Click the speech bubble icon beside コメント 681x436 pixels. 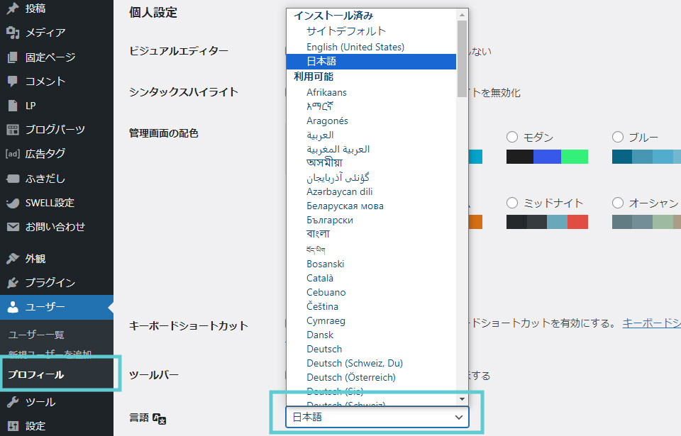click(12, 82)
